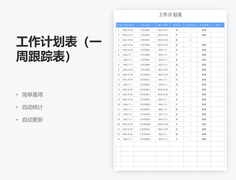Select deadline 2022/7/4 in the 工作内容8 row
Image resolution: width=236 pixels, height=180 pixels.
[163, 65]
